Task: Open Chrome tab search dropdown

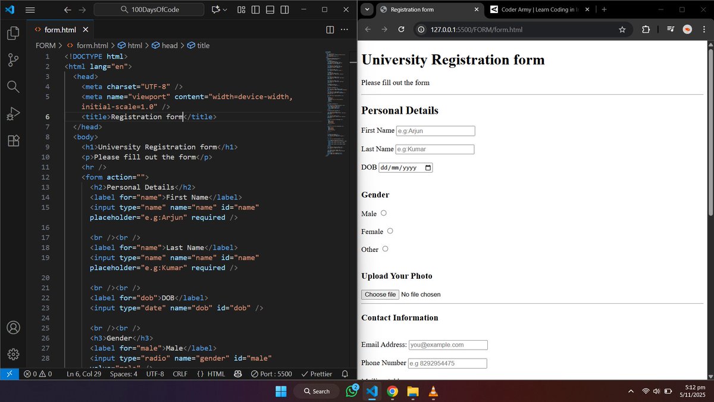Action: pyautogui.click(x=367, y=10)
